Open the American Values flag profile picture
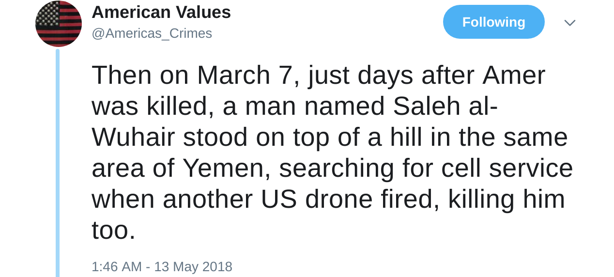The width and height of the screenshot is (614, 277). (x=59, y=24)
